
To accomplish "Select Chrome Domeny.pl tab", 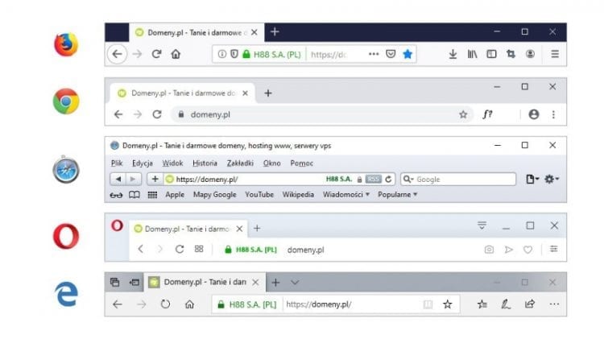I will (x=182, y=93).
